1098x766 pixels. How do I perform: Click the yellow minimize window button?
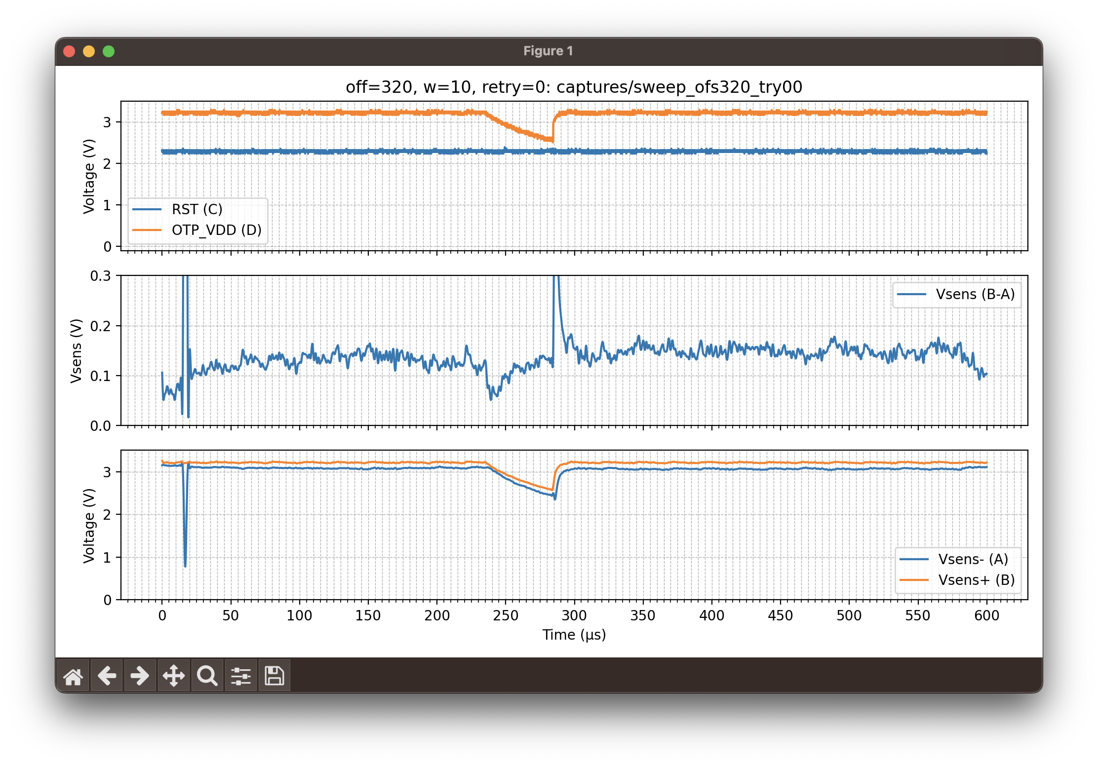coord(89,51)
